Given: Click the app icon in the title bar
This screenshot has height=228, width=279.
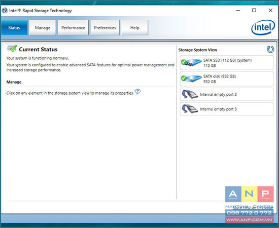Looking at the screenshot, I should (5, 11).
